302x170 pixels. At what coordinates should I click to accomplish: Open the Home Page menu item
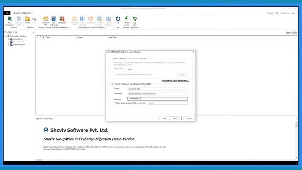pyautogui.click(x=285, y=13)
